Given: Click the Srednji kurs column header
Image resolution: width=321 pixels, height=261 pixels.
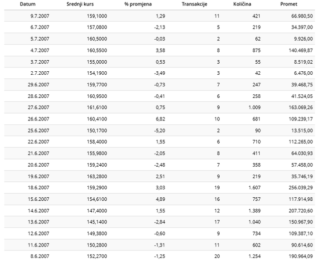Looking at the screenshot, I should [80, 4].
